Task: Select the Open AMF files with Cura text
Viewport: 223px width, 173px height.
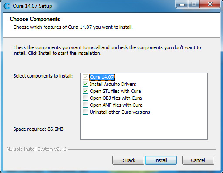Action: coord(116,105)
